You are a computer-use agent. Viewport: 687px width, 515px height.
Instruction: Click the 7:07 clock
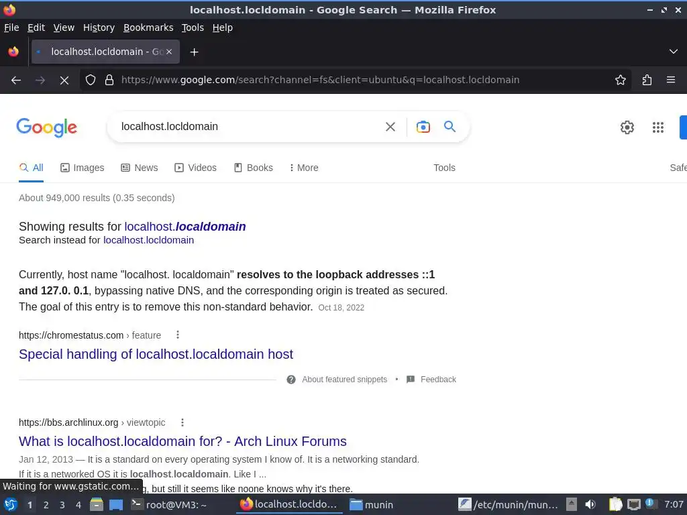pos(674,504)
